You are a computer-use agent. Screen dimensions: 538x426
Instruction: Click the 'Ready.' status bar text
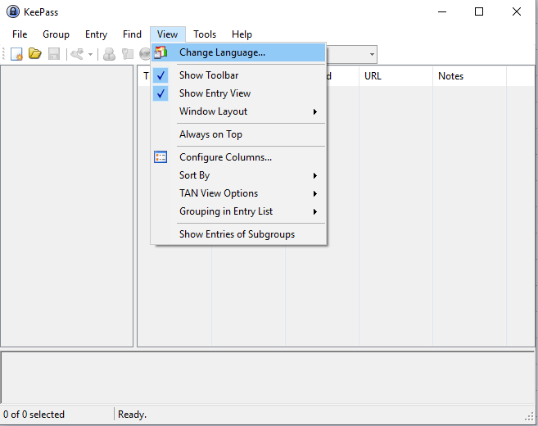tap(132, 415)
